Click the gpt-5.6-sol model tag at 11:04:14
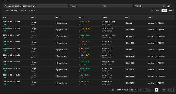This screenshot has width=176, height=94. click(62, 23)
